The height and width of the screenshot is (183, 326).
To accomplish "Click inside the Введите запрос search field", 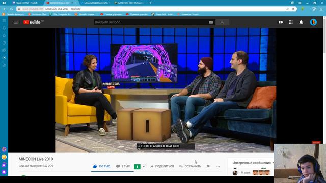I will [x=151, y=22].
